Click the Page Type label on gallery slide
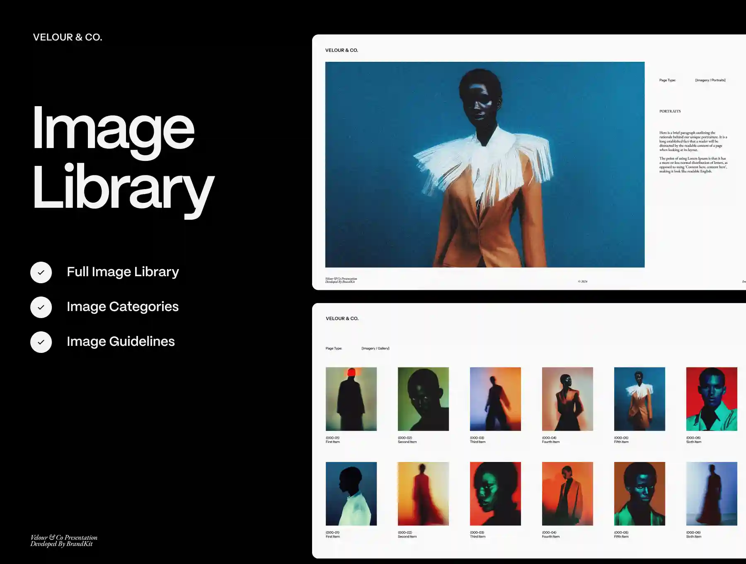Screen dimensions: 746x564 (x=333, y=348)
